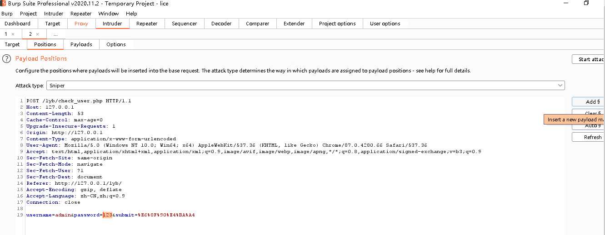Click the Accept-Language header line

tap(75, 196)
